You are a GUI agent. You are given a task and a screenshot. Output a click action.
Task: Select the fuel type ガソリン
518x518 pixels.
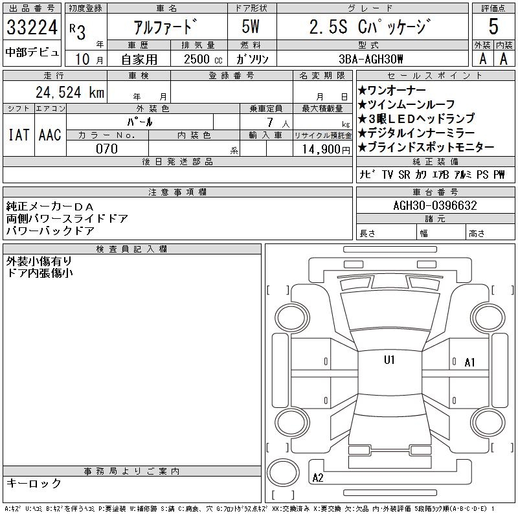point(252,59)
